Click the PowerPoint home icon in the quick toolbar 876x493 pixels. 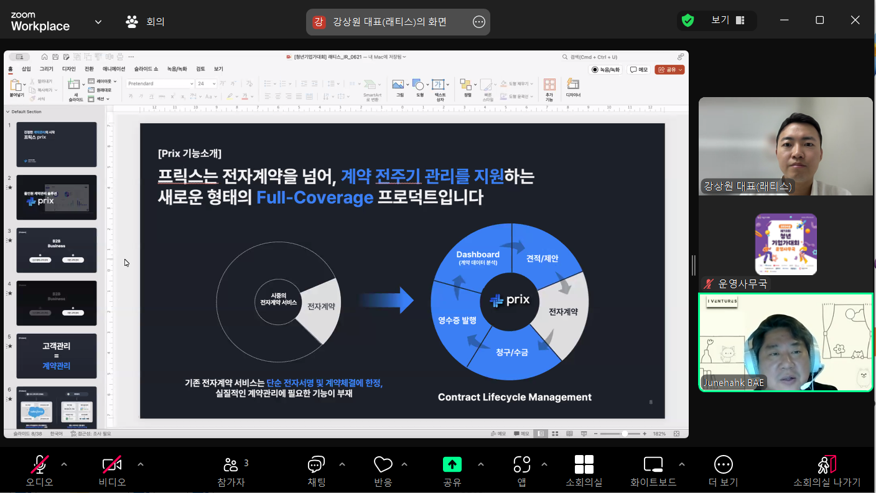tap(45, 57)
